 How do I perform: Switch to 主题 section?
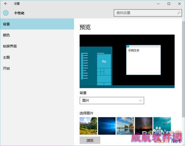pos(37,57)
